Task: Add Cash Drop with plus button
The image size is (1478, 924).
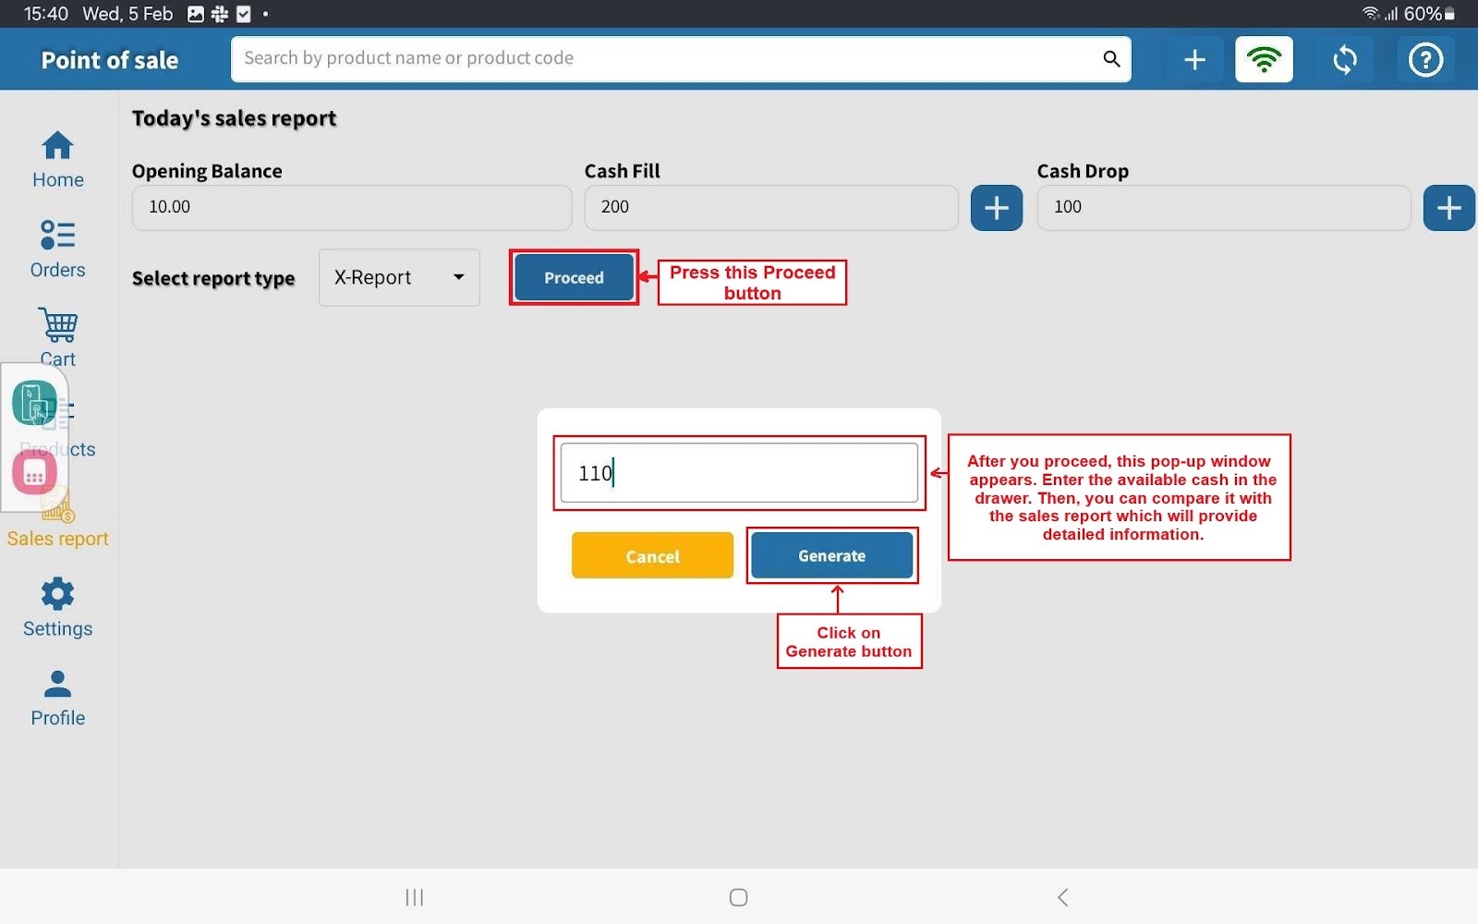Action: tap(1448, 208)
